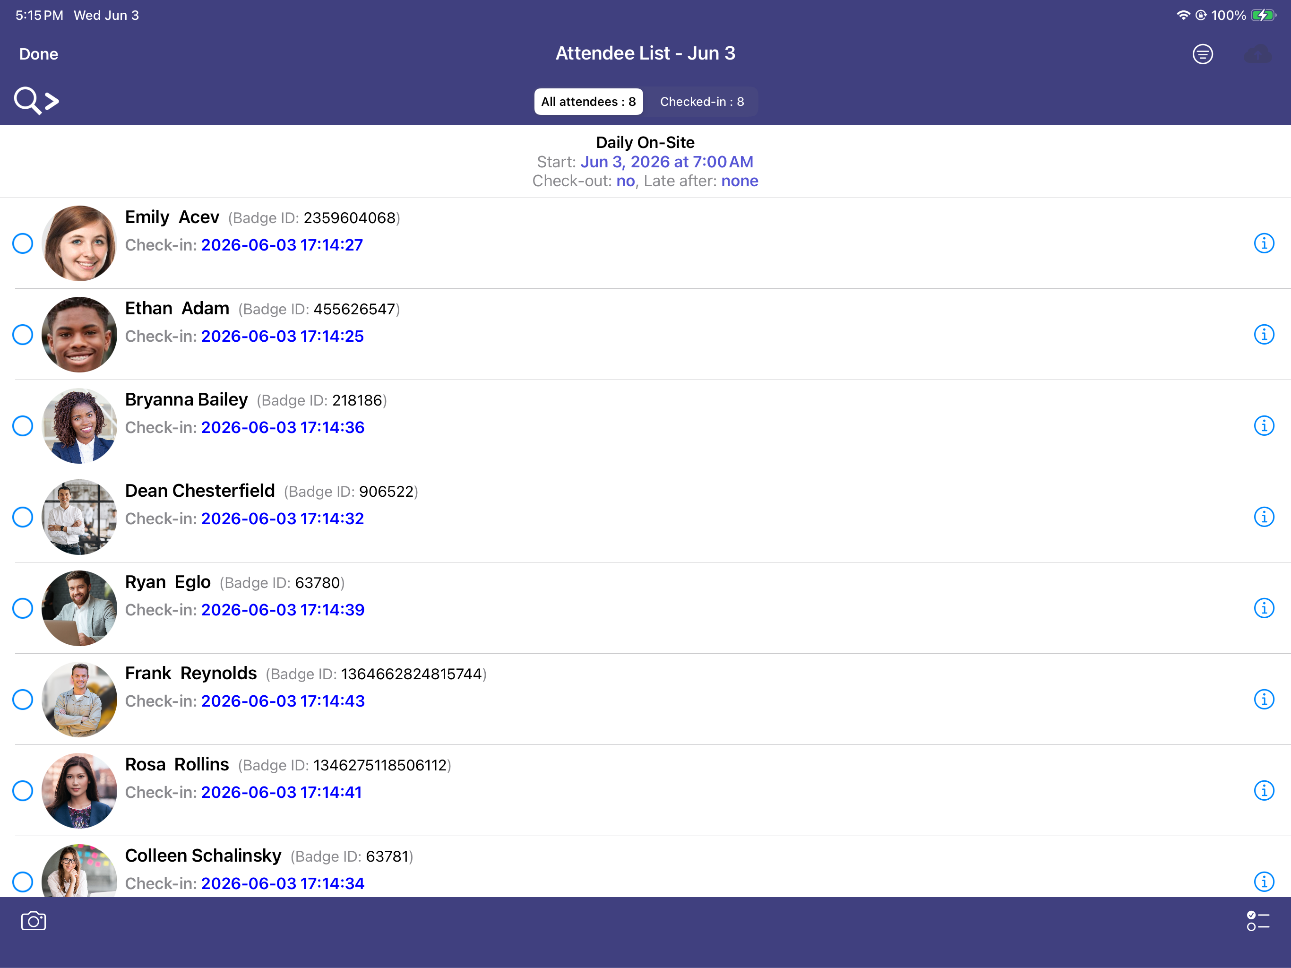
Task: Show info for Colleen Schalinsky
Action: pos(1264,882)
